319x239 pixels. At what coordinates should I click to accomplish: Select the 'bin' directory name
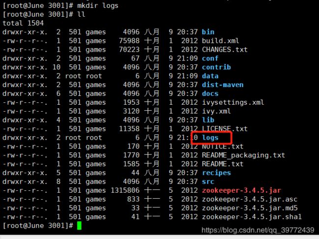[x=208, y=32]
